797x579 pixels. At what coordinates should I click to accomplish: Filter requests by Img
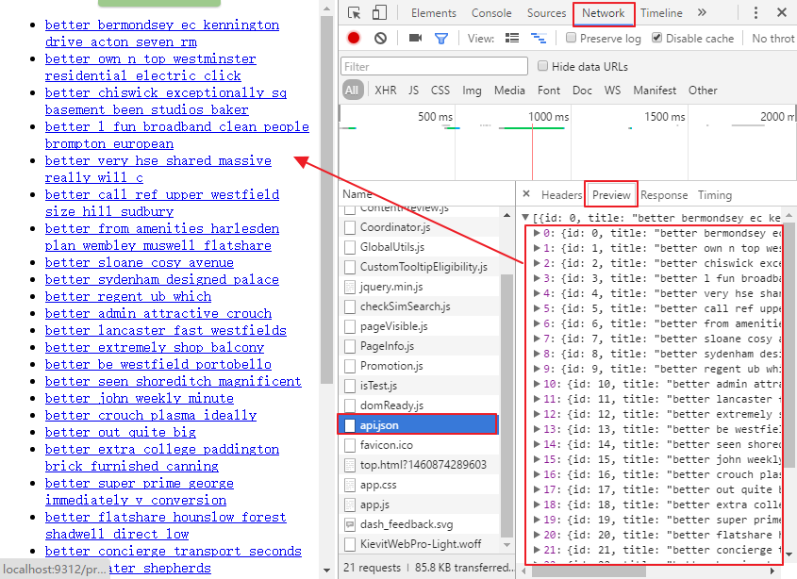tap(472, 91)
